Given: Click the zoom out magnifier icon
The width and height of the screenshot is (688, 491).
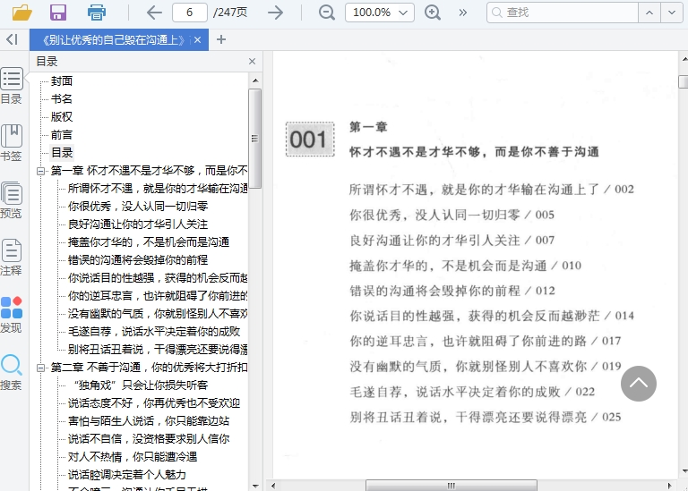Looking at the screenshot, I should pos(327,13).
